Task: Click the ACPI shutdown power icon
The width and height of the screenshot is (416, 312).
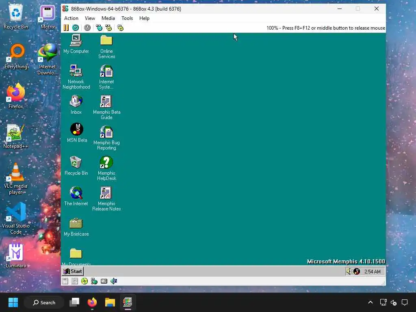Action: pos(87,28)
